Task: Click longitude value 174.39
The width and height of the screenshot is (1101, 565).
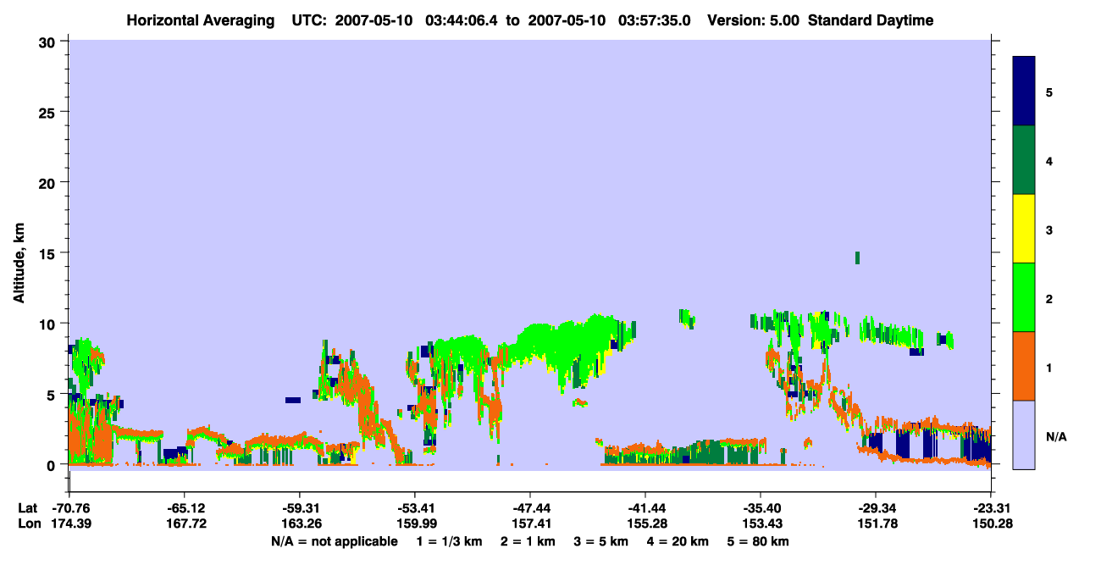Action: pyautogui.click(x=70, y=523)
